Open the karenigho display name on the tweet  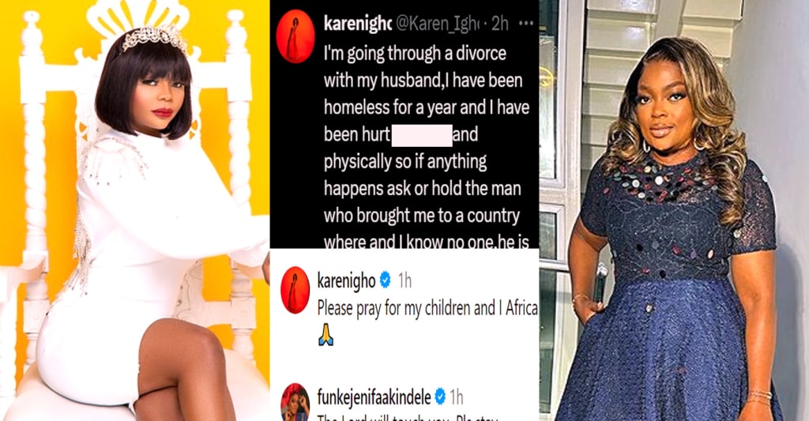[x=358, y=24]
